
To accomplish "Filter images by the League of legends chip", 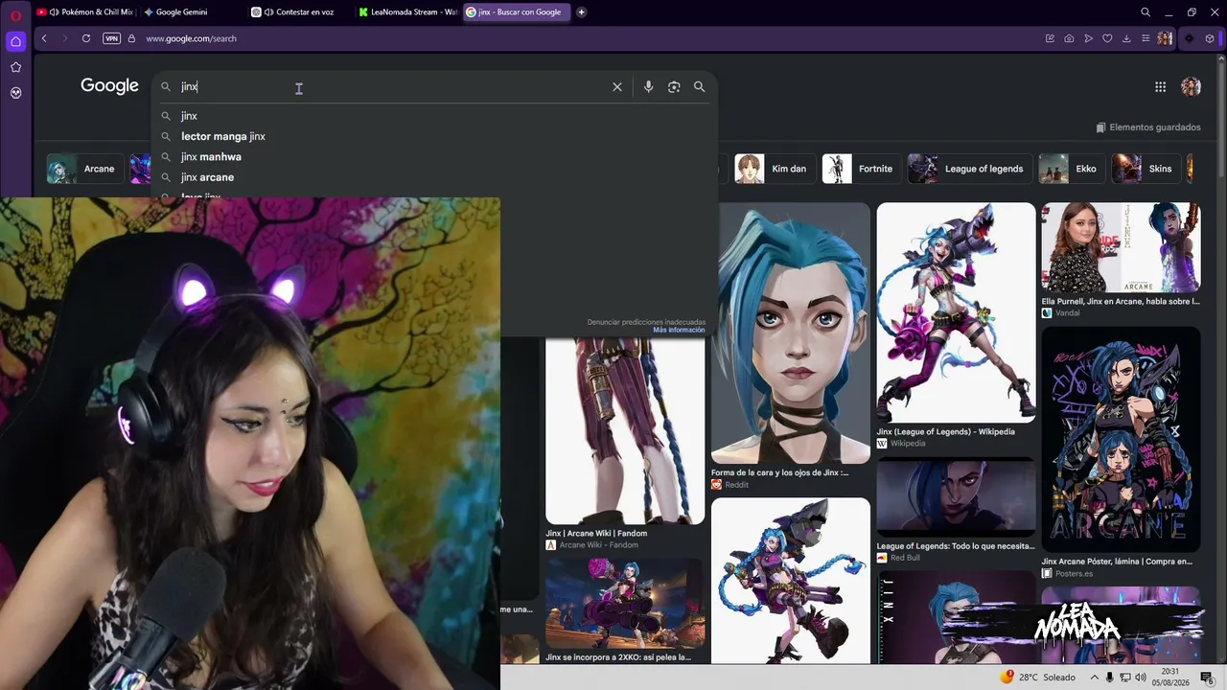I will pyautogui.click(x=970, y=169).
